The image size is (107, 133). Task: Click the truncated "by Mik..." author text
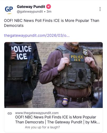click(93, 122)
